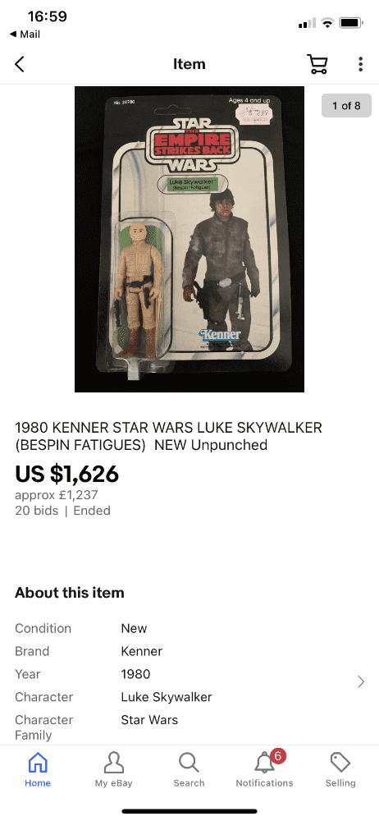Return to Mail app via status bar
The image size is (379, 821).
click(x=25, y=34)
